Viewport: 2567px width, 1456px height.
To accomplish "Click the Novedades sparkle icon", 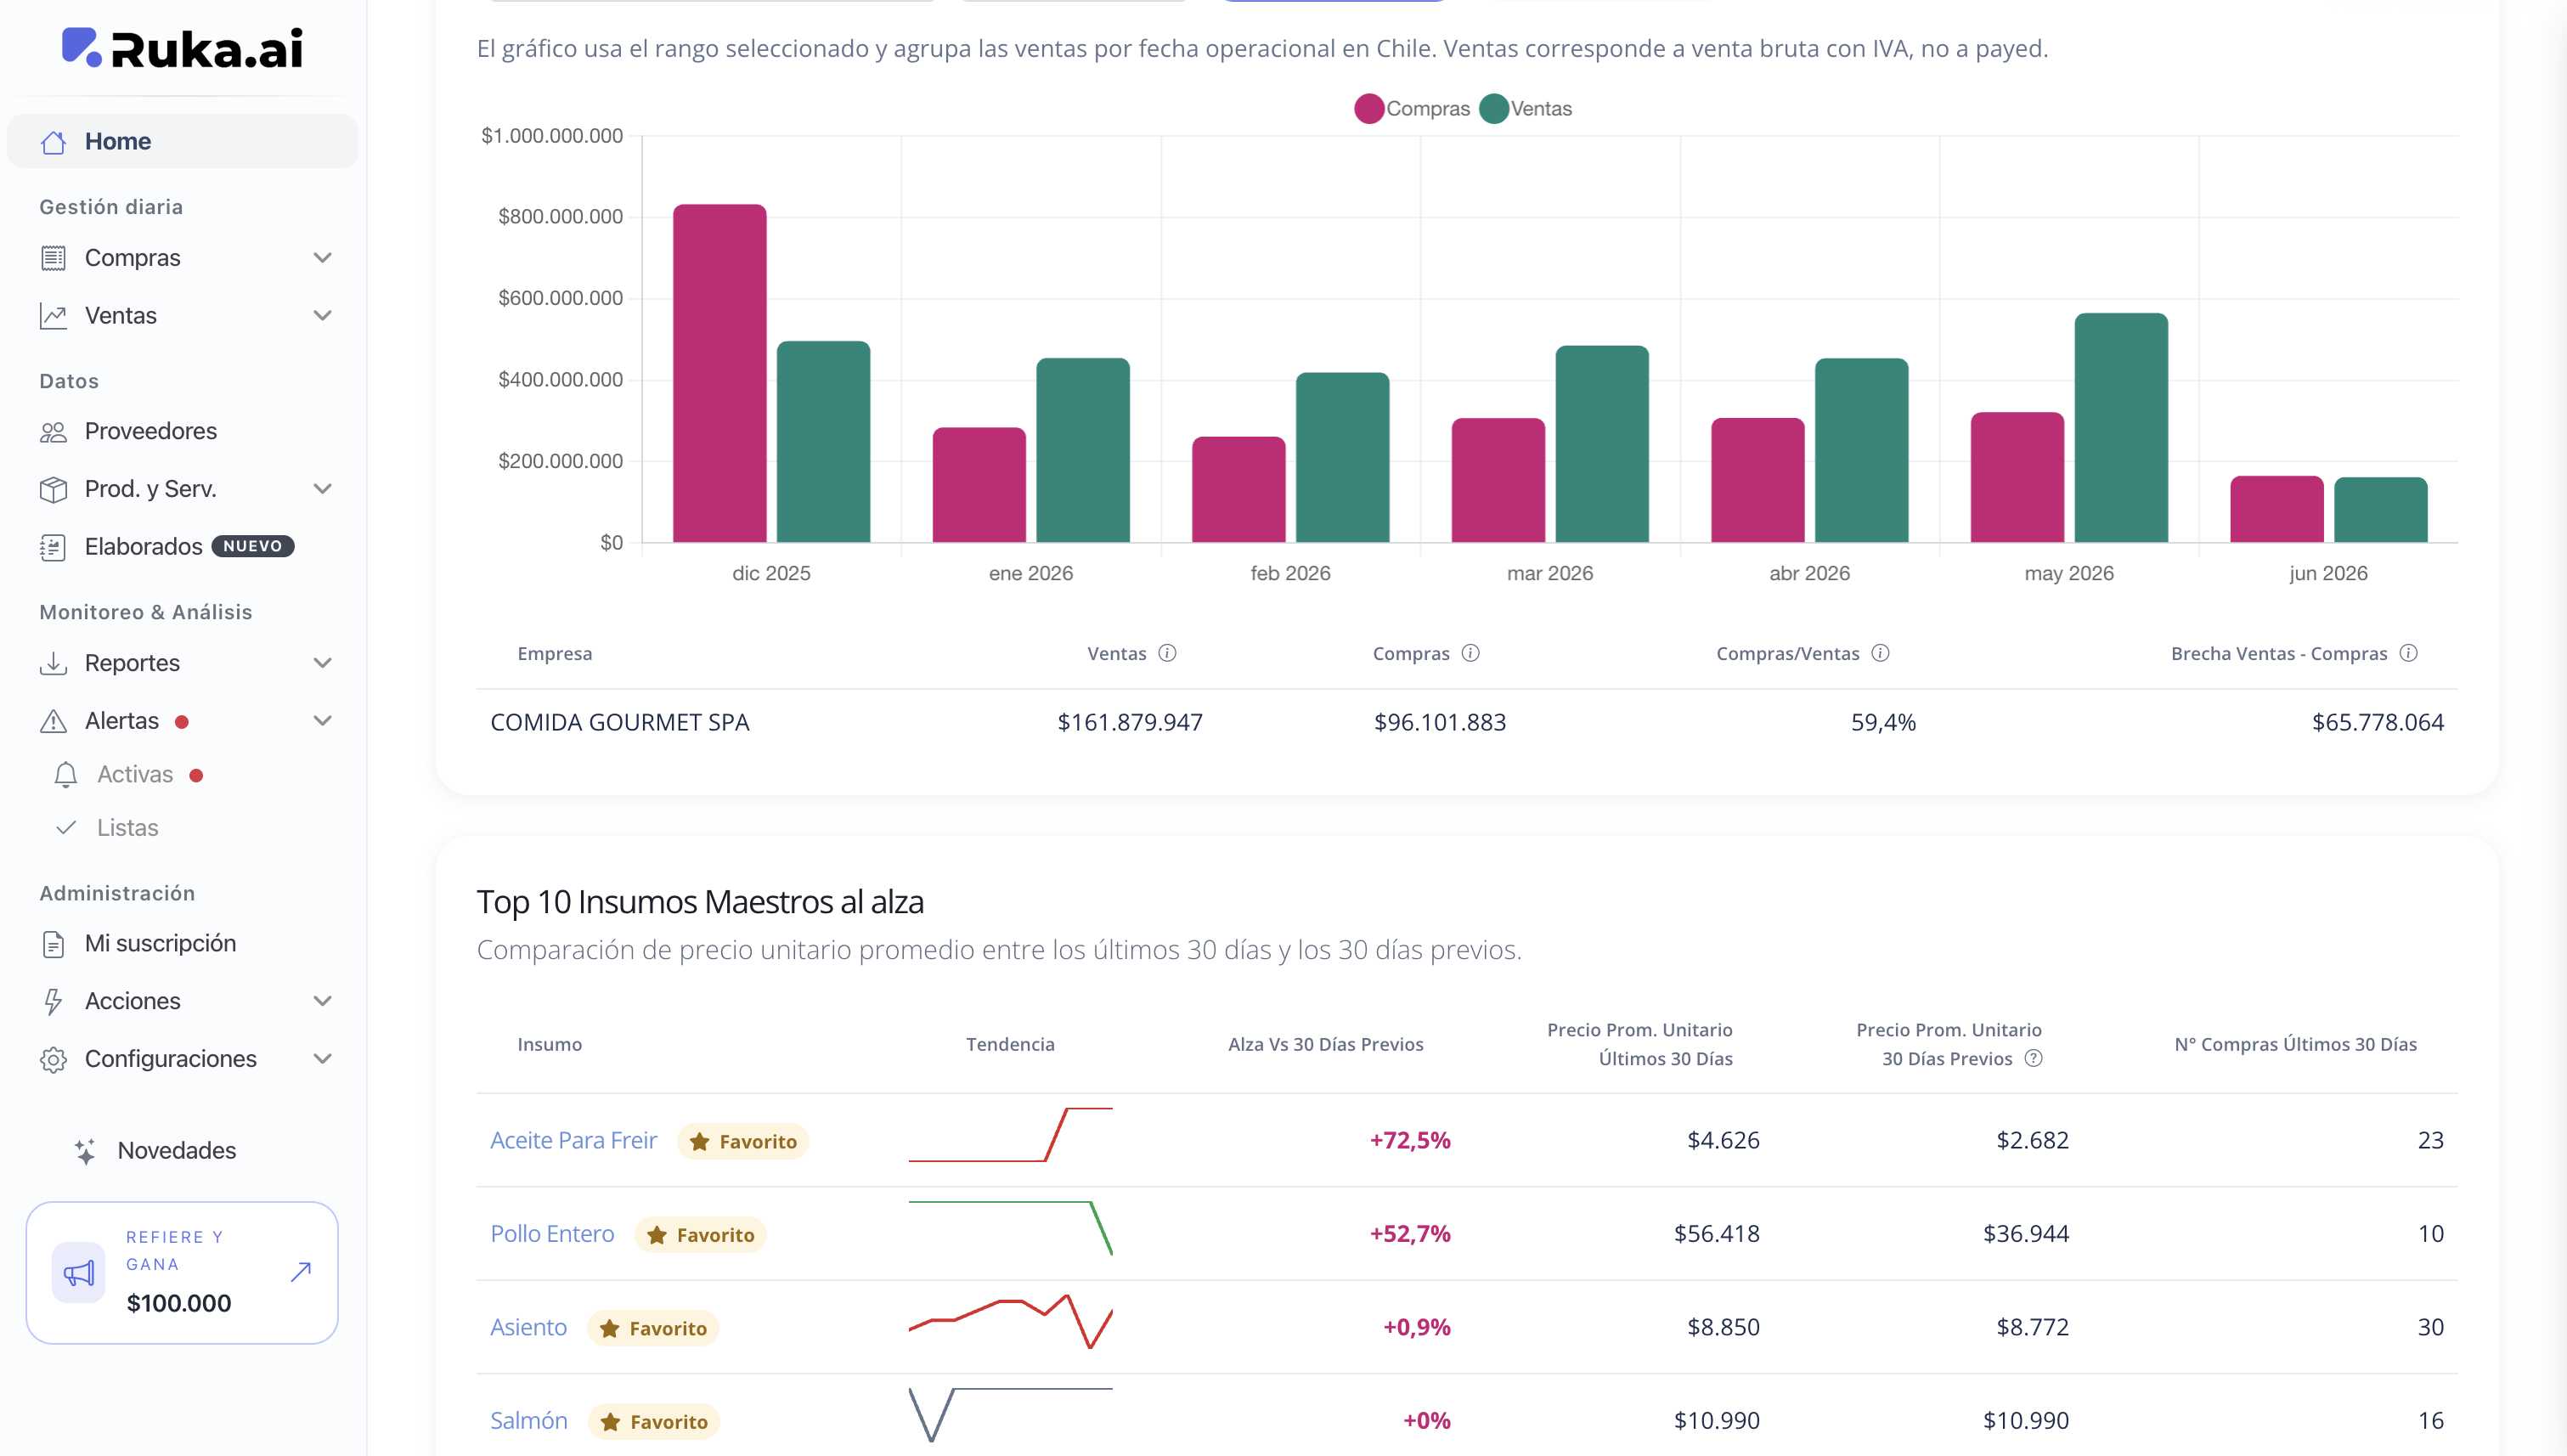I will point(85,1150).
